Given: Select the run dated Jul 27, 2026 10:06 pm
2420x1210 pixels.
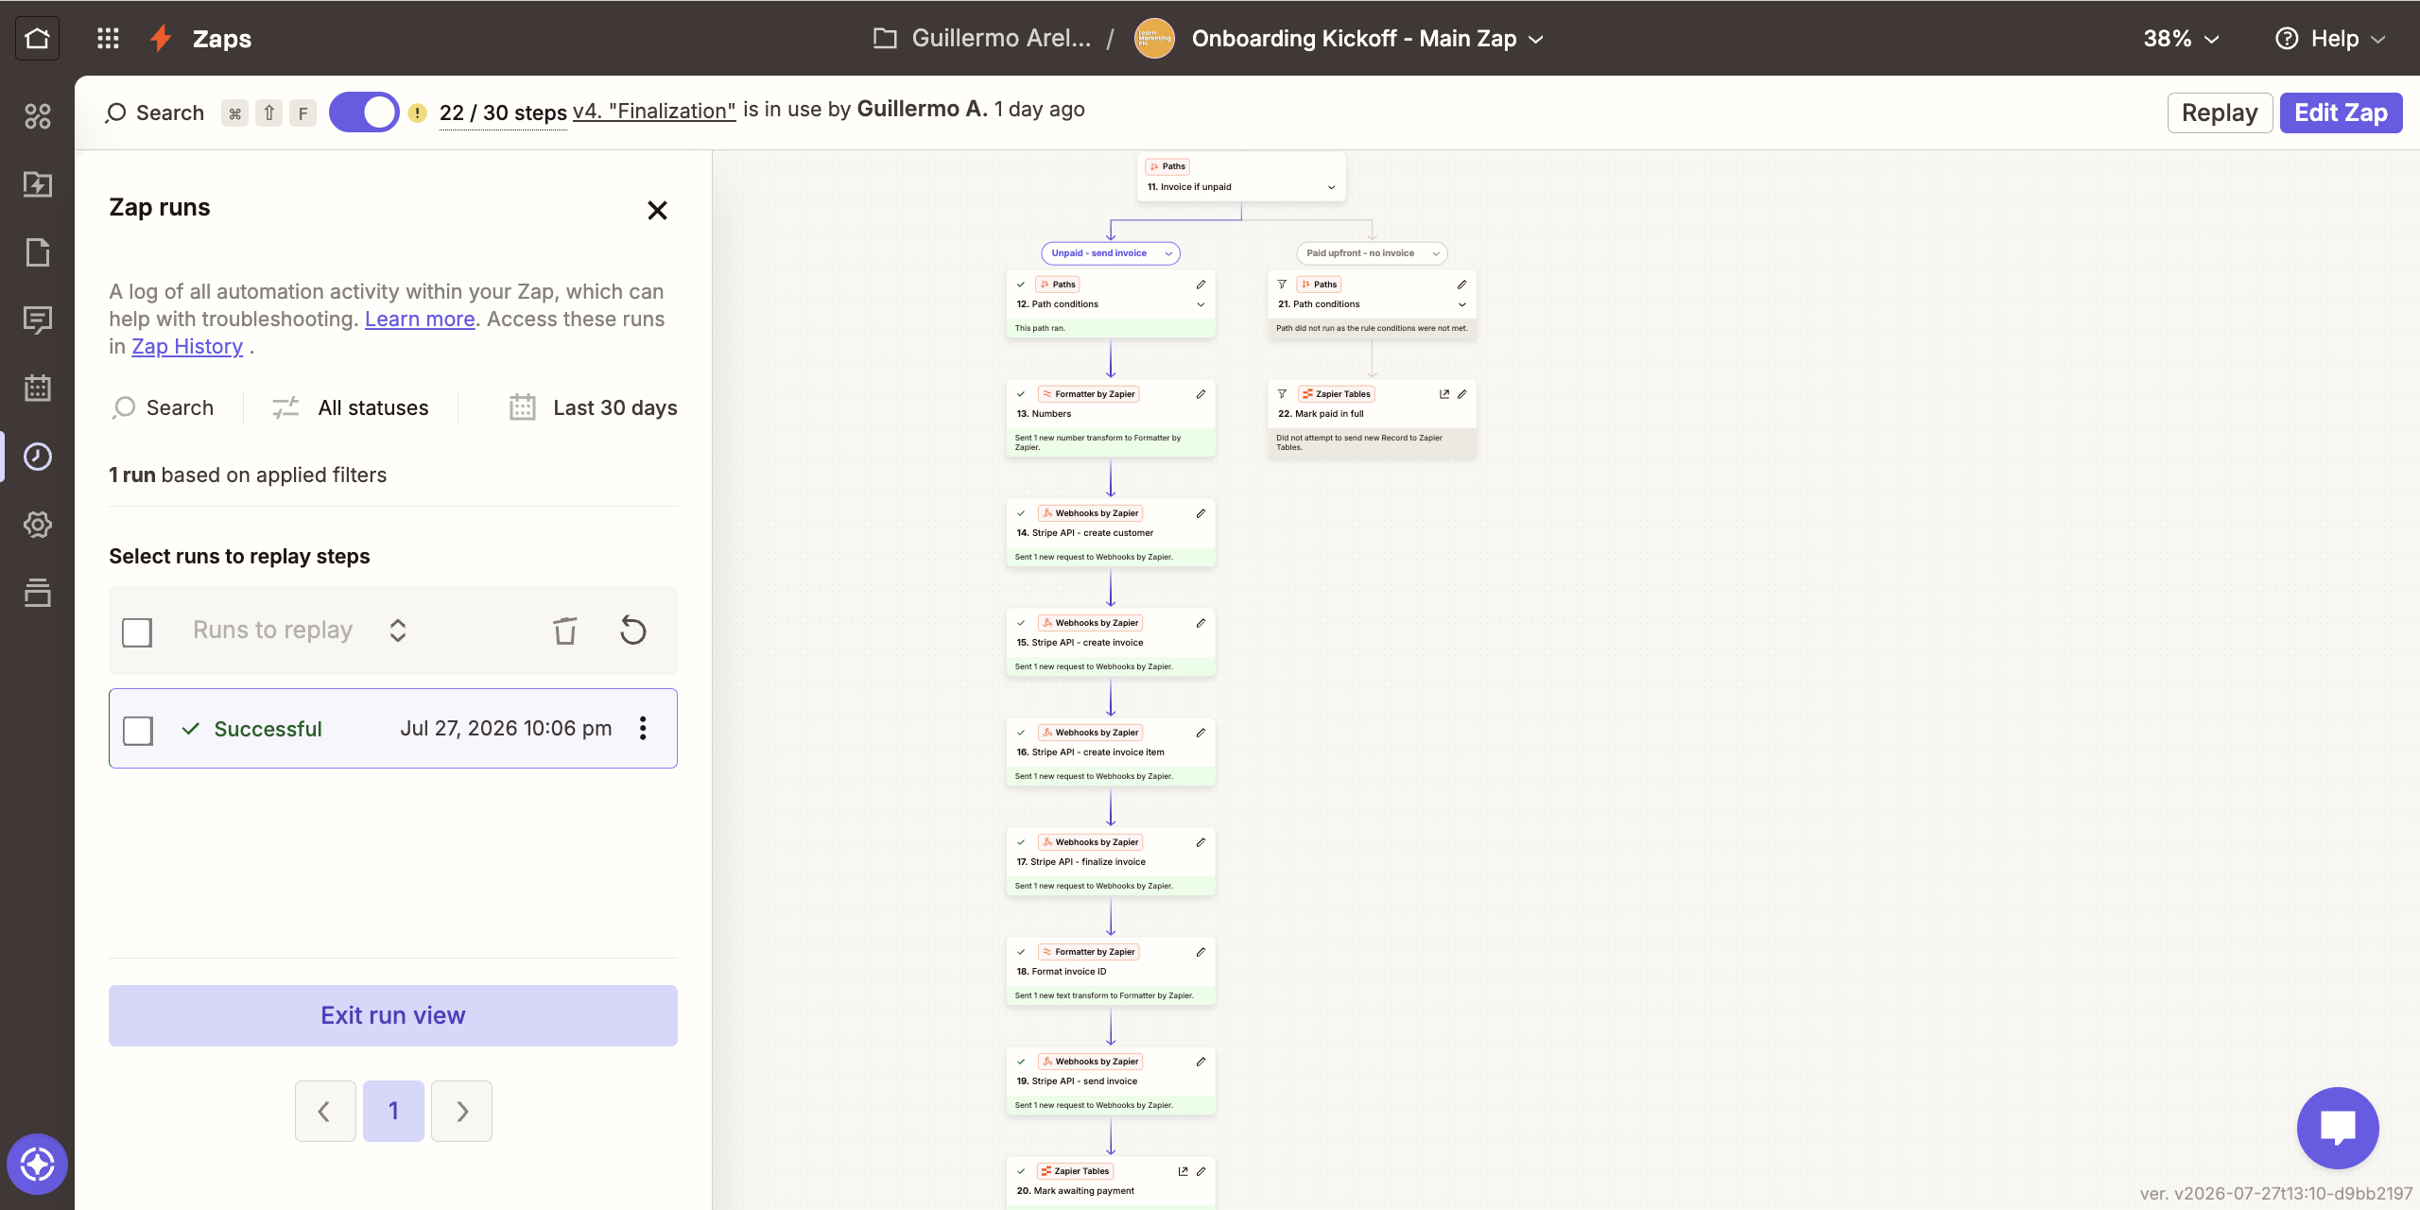Looking at the screenshot, I should [393, 729].
